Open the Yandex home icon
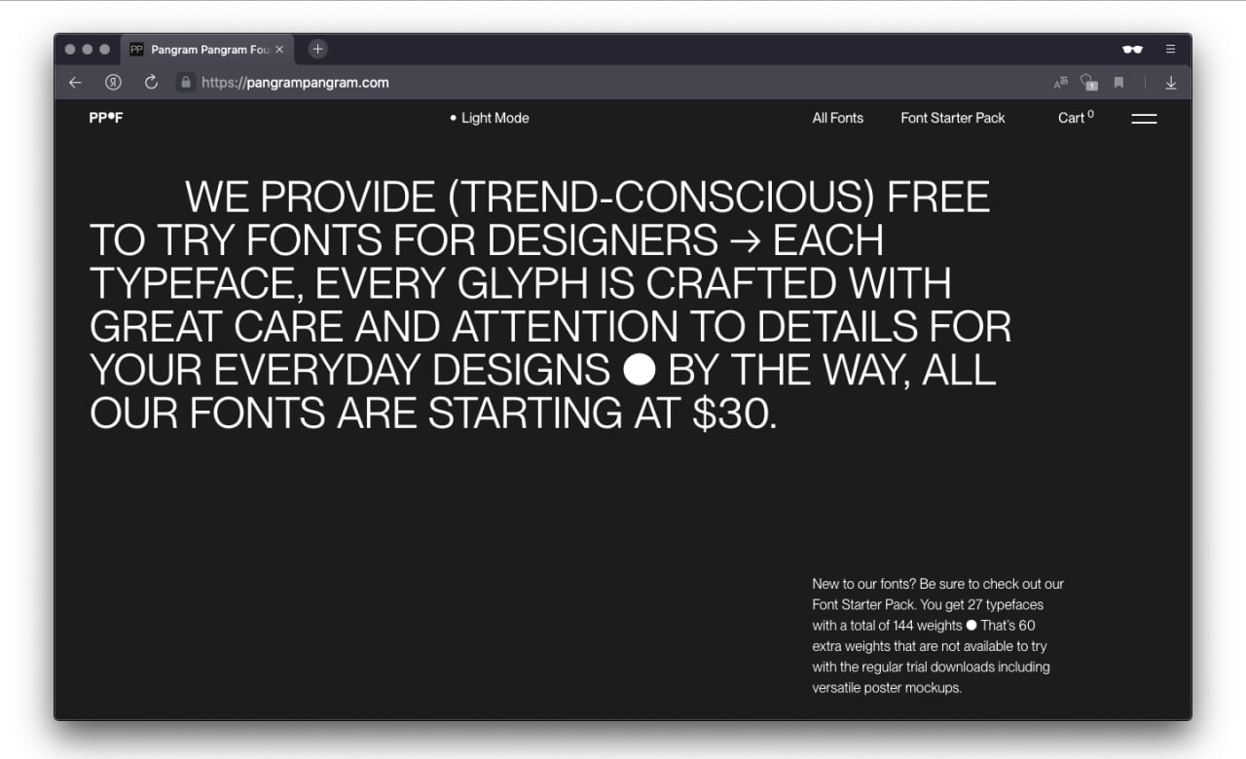Image resolution: width=1246 pixels, height=759 pixels. (114, 83)
